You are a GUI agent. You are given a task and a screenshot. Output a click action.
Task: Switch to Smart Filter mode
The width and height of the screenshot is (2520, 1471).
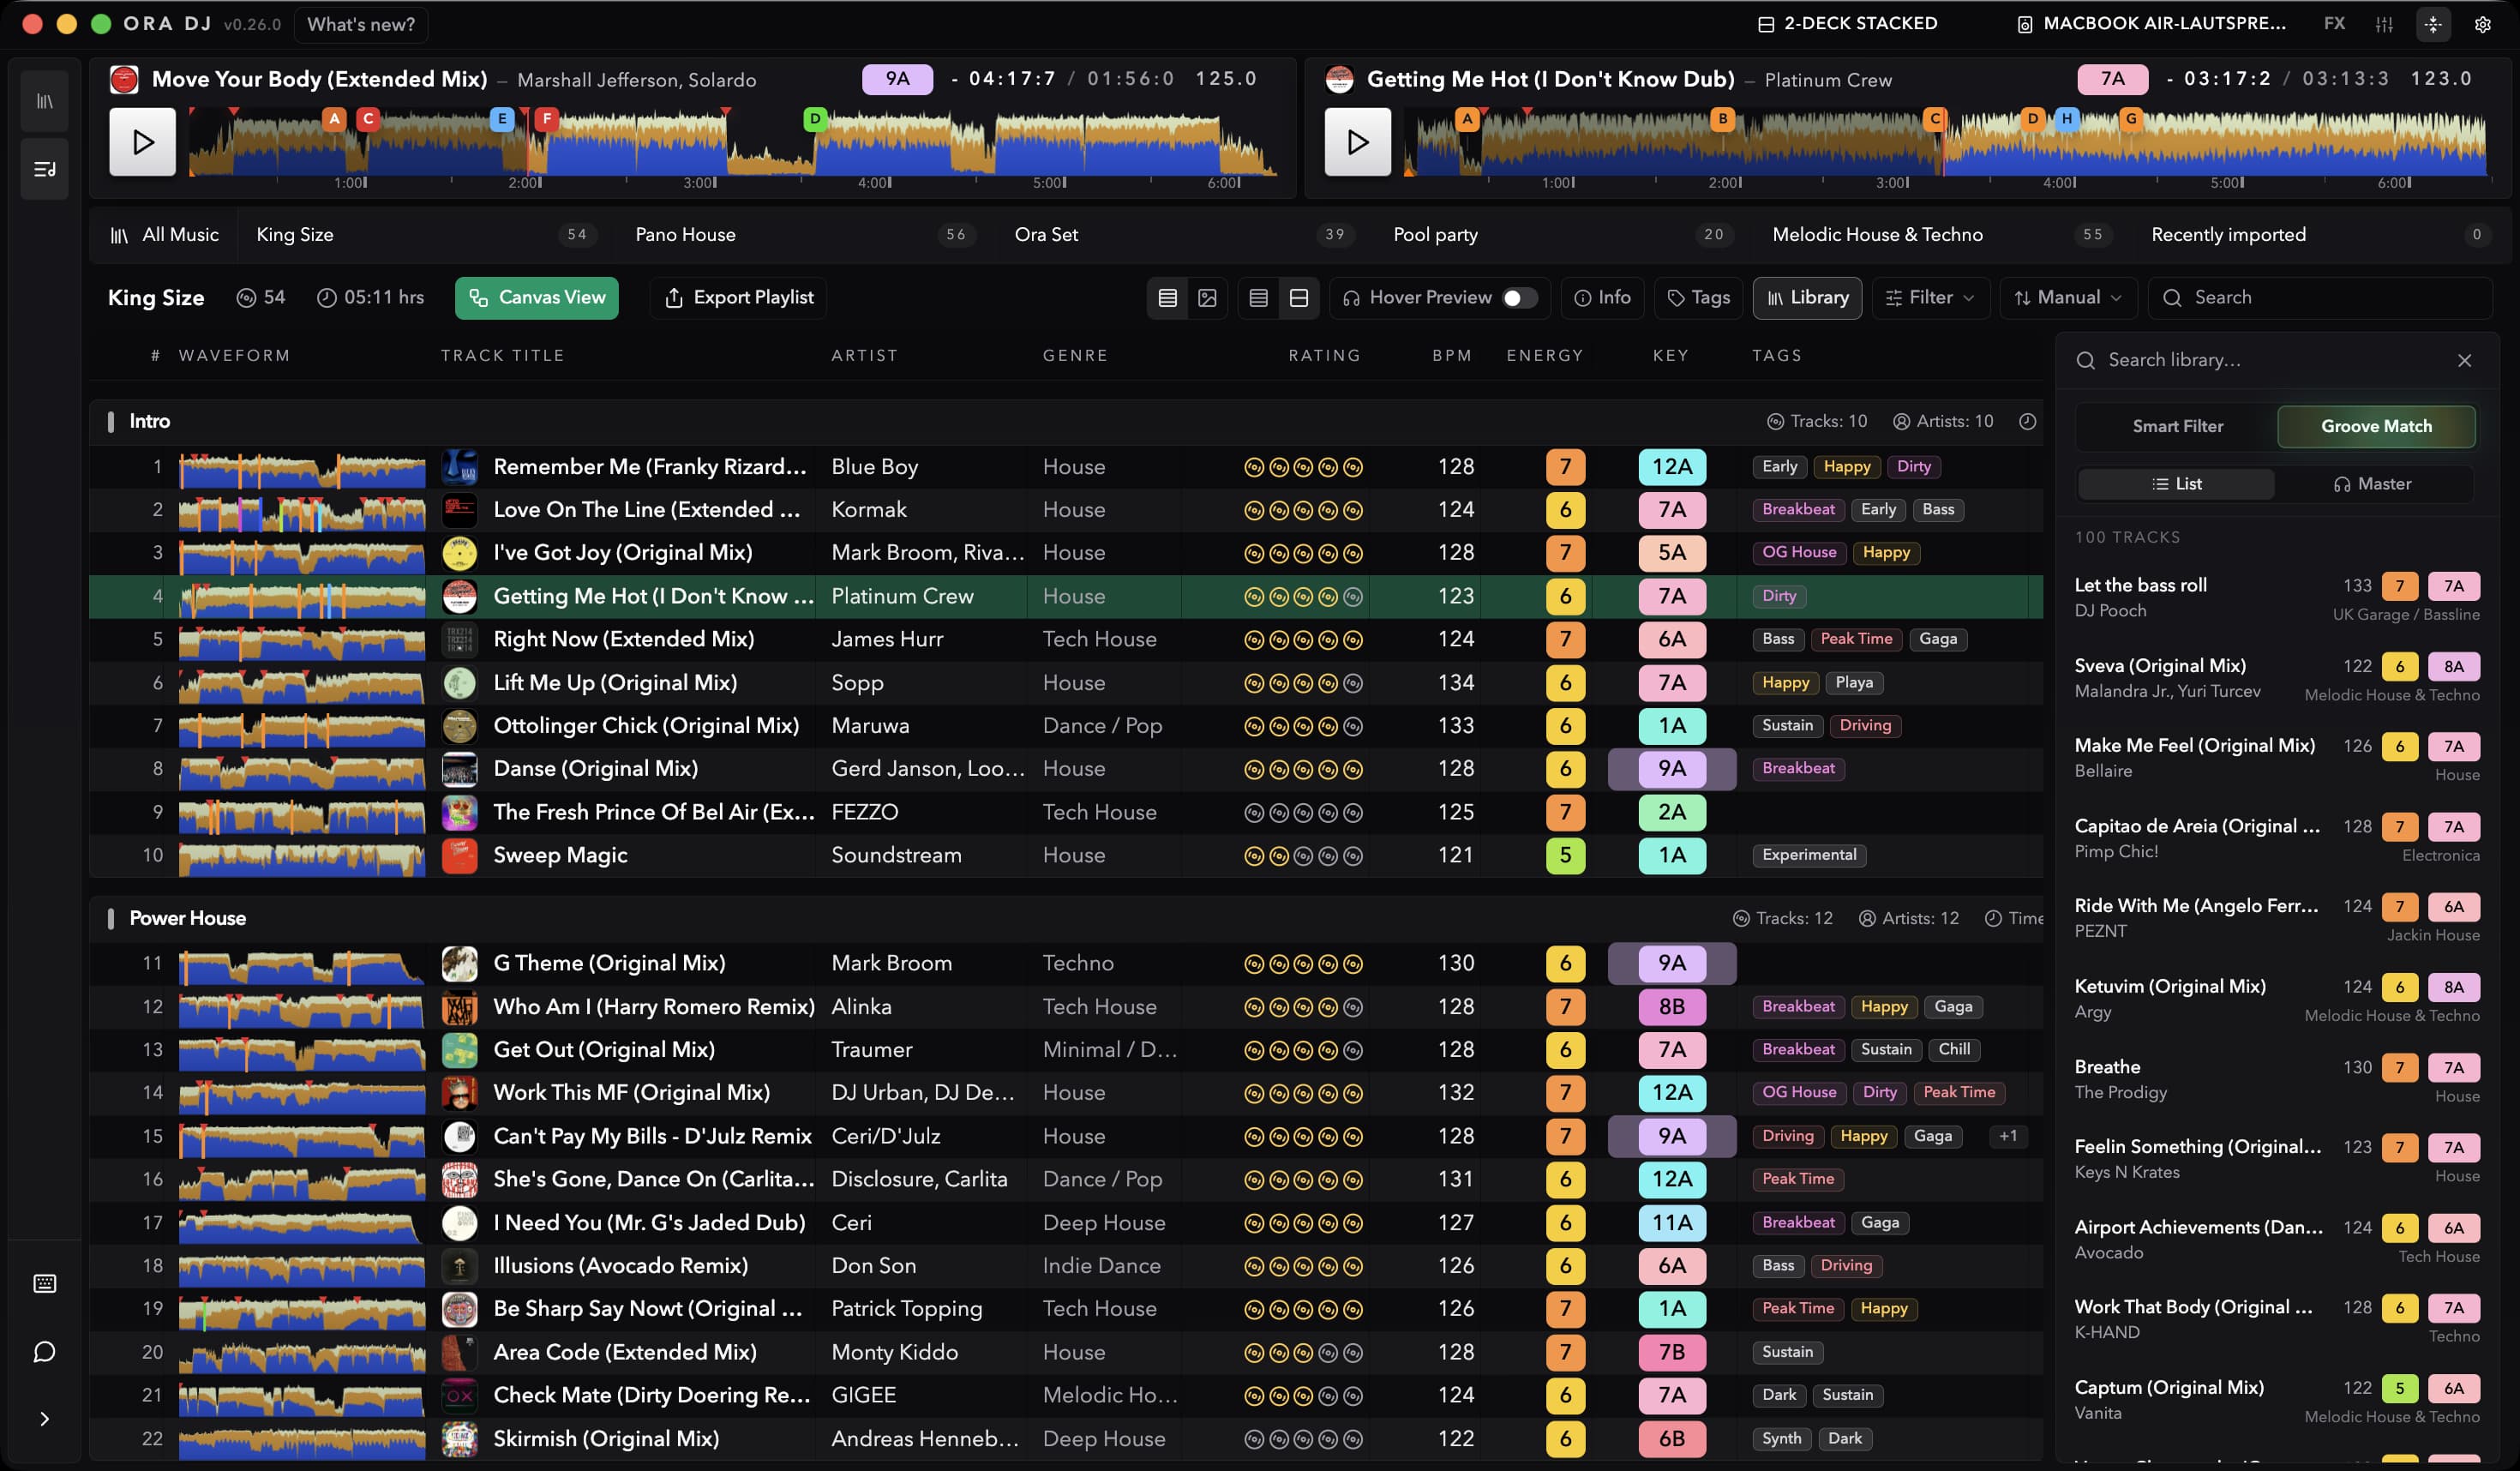(2177, 426)
